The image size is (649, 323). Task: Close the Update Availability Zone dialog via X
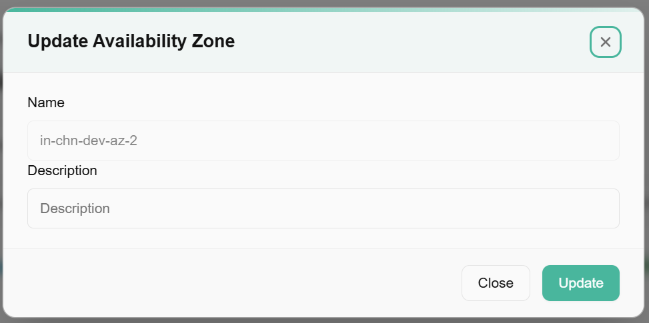coord(605,42)
